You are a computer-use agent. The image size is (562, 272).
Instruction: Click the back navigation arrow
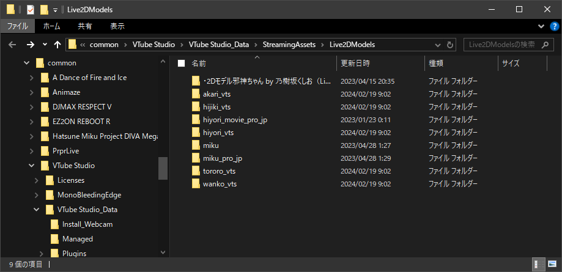pos(12,45)
